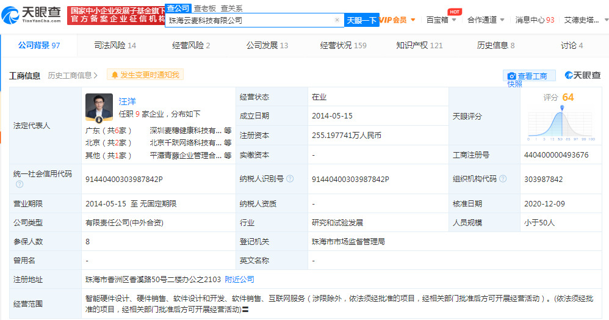Open 汪洋's profile photo
Screen dimensions: 609x320
99,107
